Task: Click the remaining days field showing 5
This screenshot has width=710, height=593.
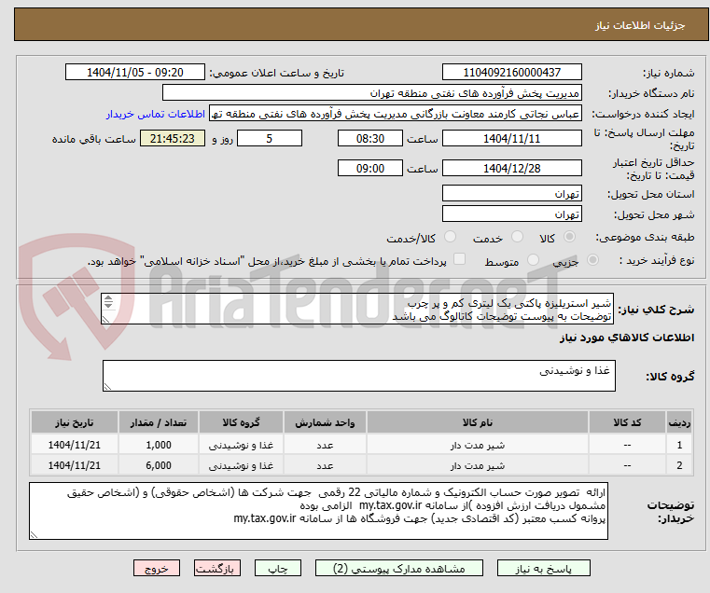Action: pyautogui.click(x=270, y=139)
